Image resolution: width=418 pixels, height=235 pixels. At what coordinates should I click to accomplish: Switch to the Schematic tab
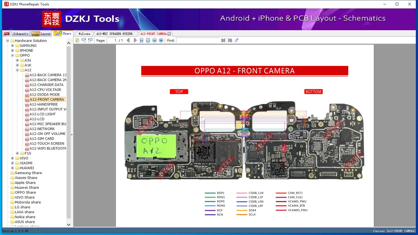click(16, 34)
